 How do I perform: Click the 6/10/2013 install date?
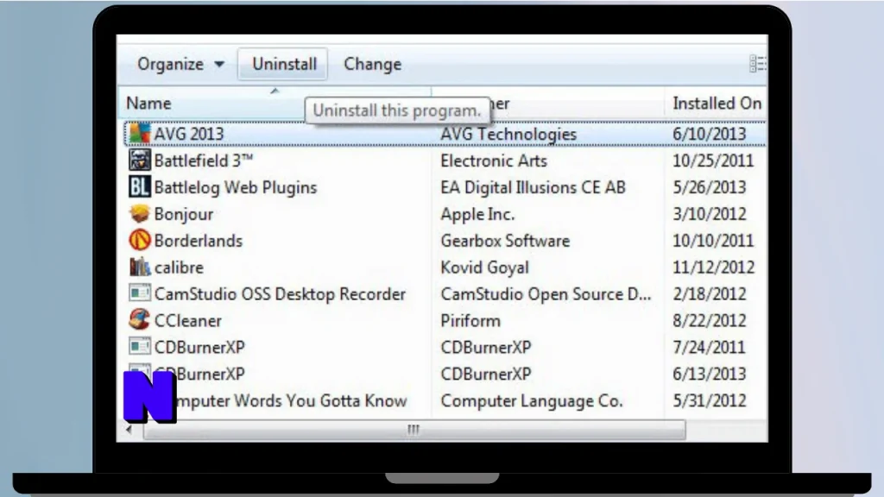click(710, 134)
